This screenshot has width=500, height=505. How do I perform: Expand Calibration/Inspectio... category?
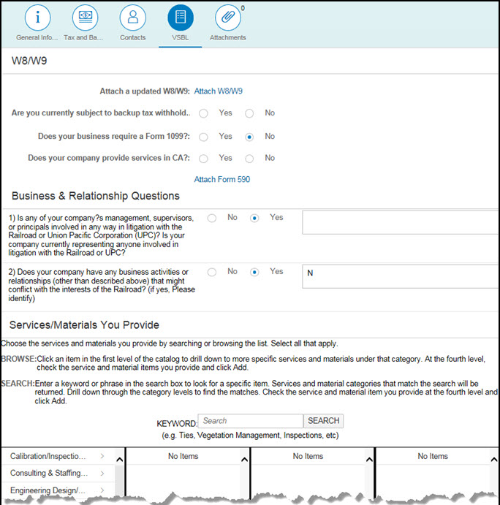57,456
